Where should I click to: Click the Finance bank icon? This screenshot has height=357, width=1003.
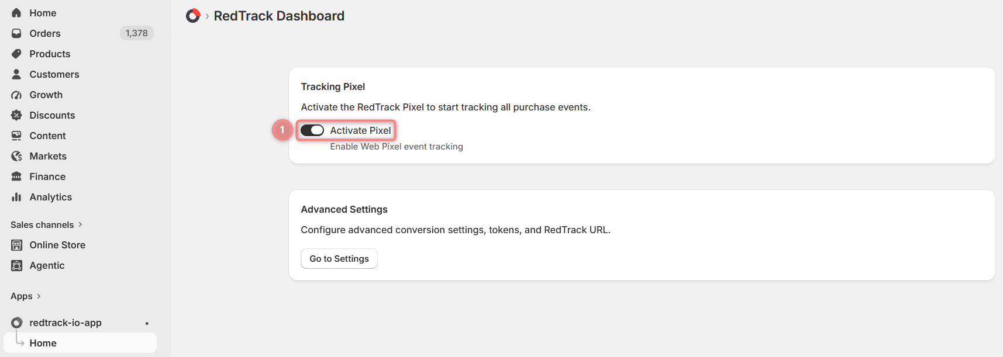(16, 176)
